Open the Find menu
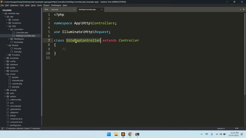Screen dimensions: 246x138 [22, 5]
